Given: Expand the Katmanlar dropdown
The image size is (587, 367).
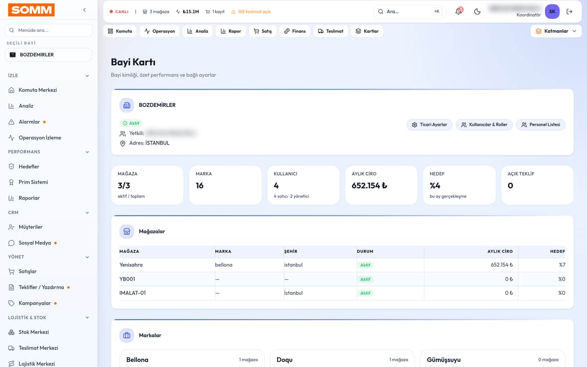Looking at the screenshot, I should tap(556, 31).
